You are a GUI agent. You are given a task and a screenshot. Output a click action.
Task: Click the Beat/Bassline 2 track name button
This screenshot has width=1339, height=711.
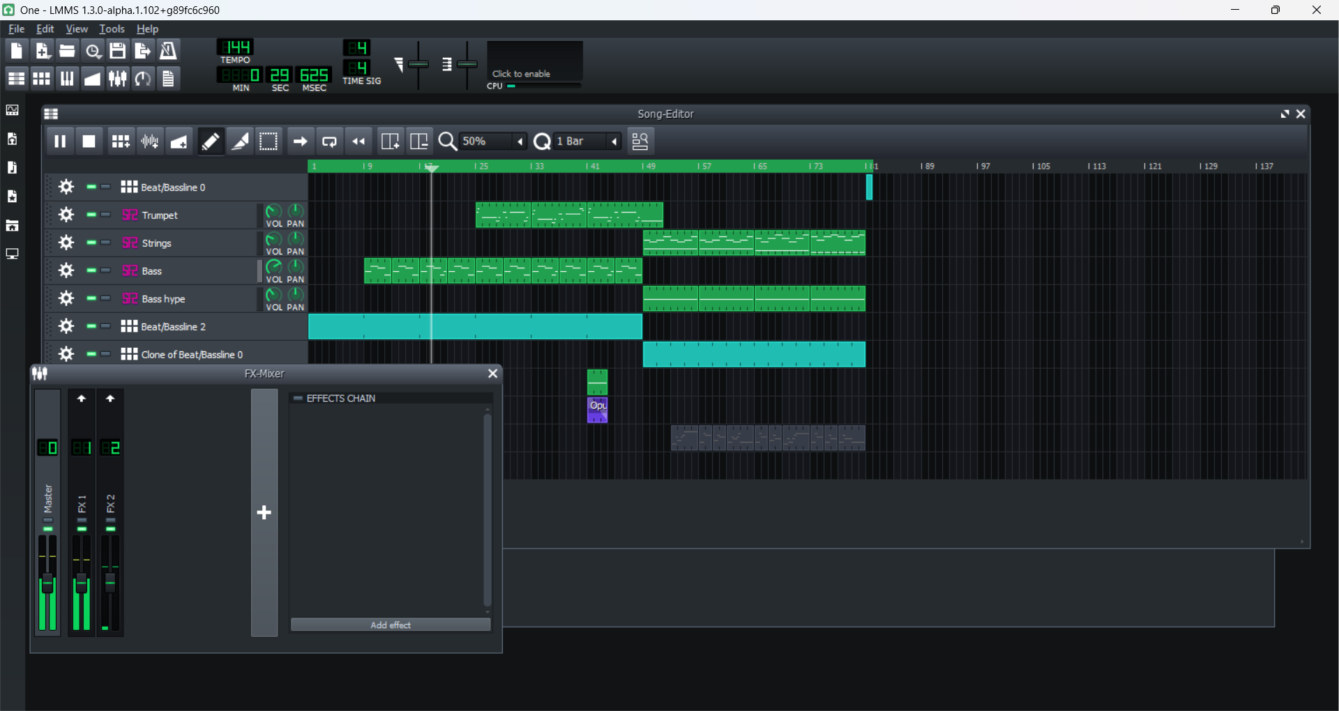click(212, 326)
